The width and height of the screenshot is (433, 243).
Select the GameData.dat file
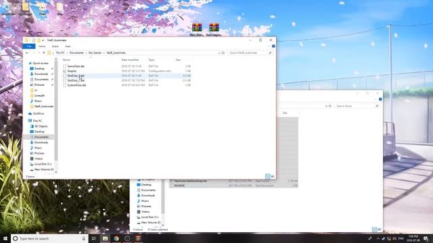[76, 66]
